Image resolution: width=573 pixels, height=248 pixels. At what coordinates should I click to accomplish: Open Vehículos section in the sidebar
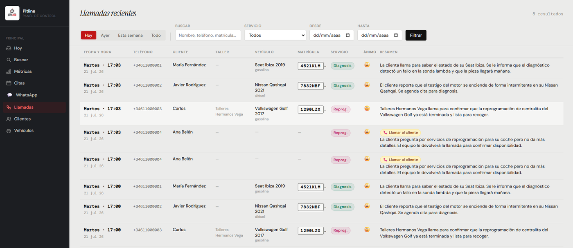(35, 131)
